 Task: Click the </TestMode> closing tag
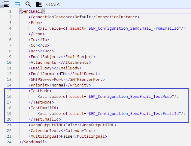coord(41,102)
